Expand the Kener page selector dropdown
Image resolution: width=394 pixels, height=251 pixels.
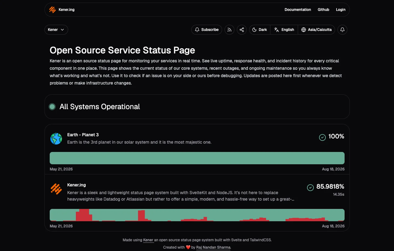[56, 30]
